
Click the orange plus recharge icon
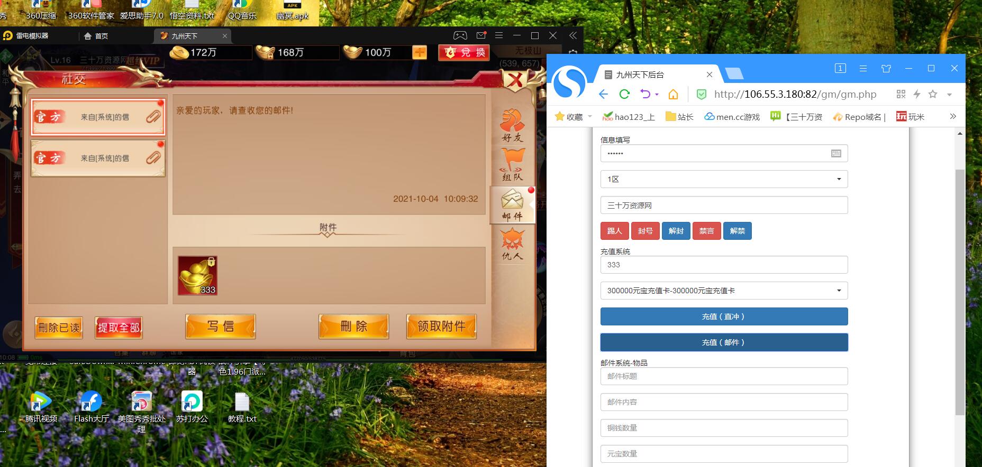pos(420,52)
